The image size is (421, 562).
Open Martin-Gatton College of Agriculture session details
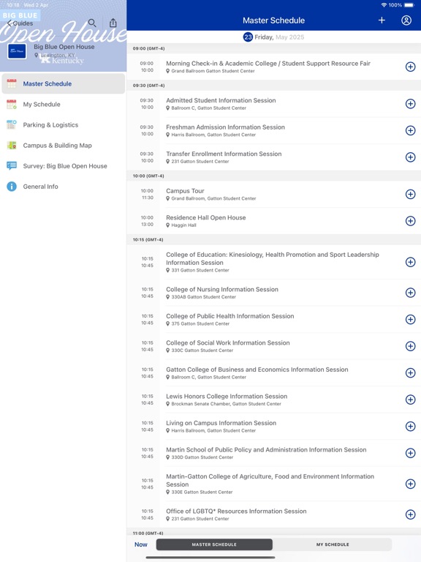274,484
